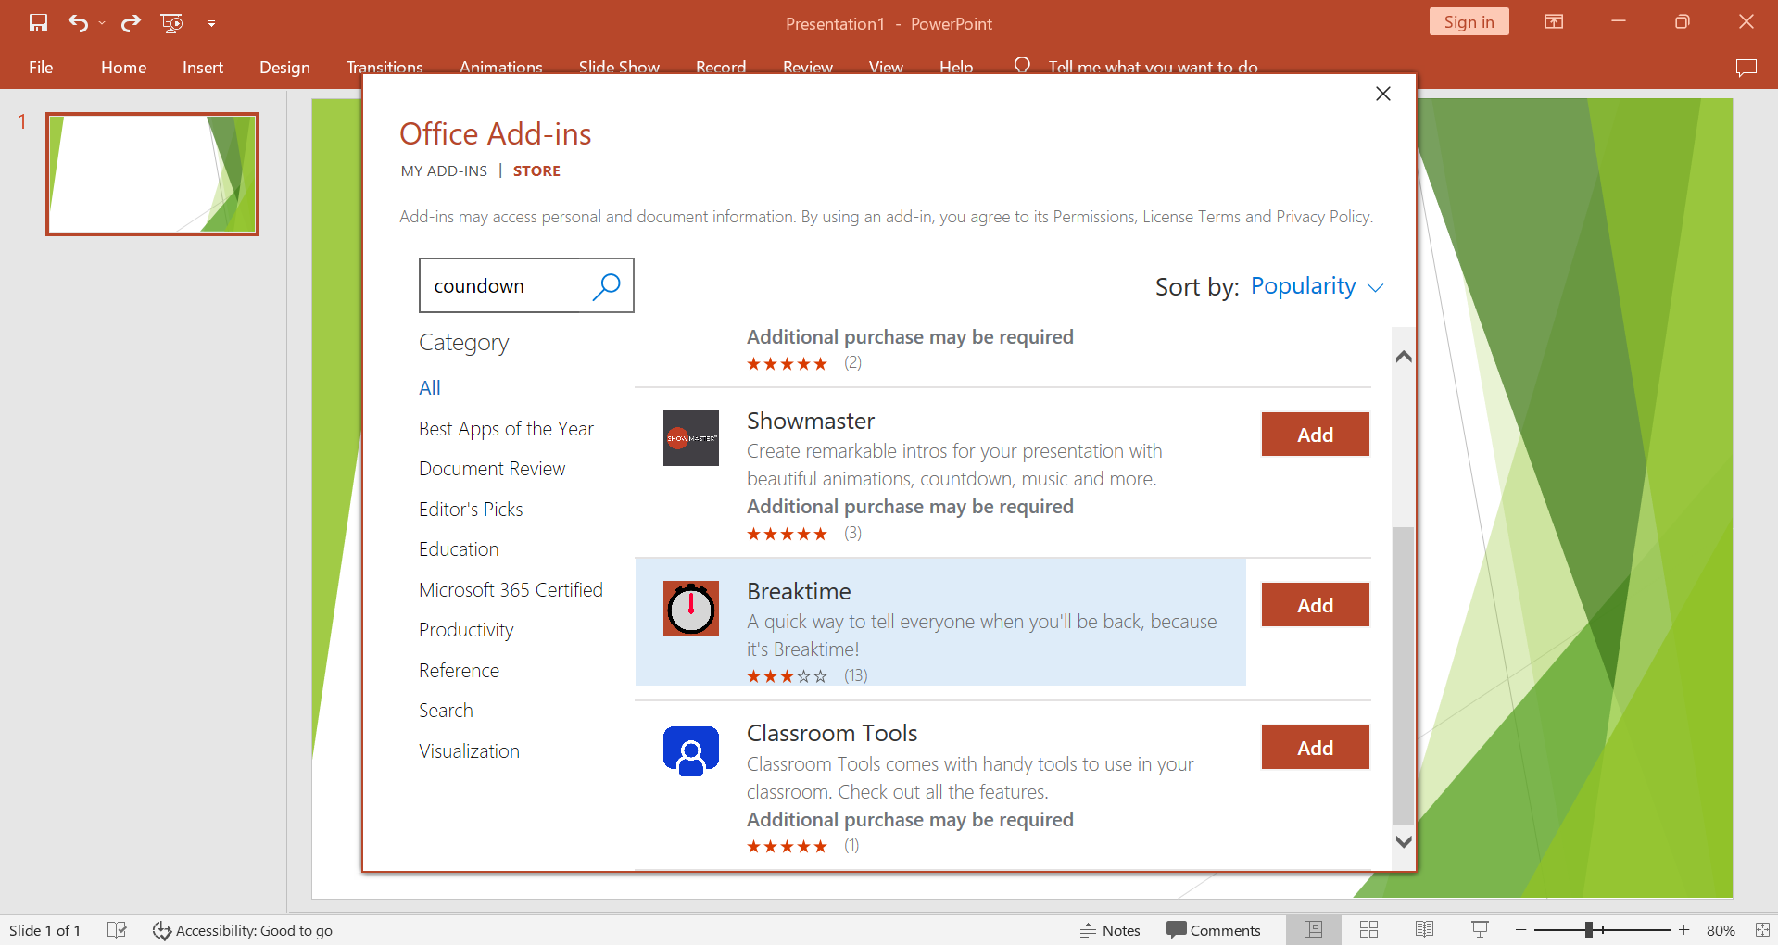The height and width of the screenshot is (945, 1778).
Task: Select Microsoft 365 Certified category
Action: point(511,590)
